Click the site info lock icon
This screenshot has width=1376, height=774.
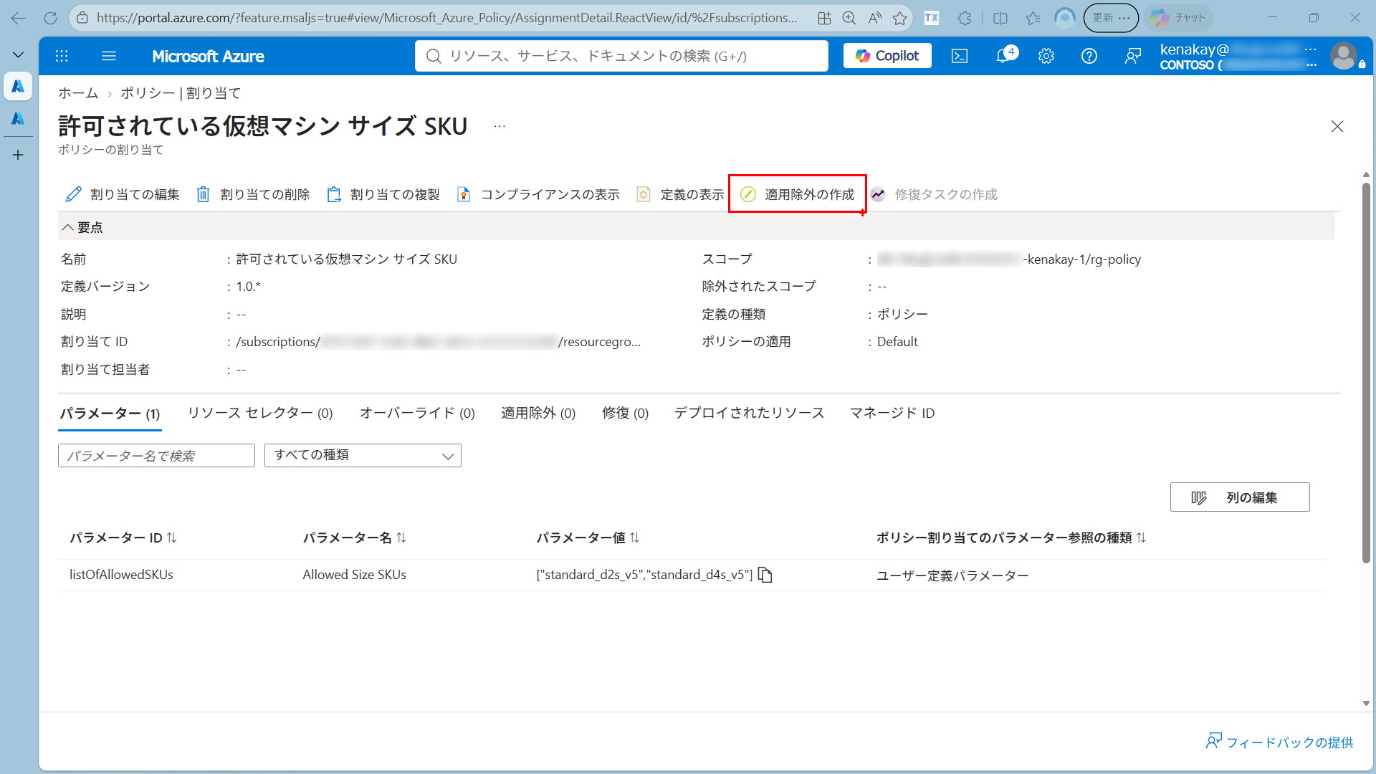coord(83,18)
